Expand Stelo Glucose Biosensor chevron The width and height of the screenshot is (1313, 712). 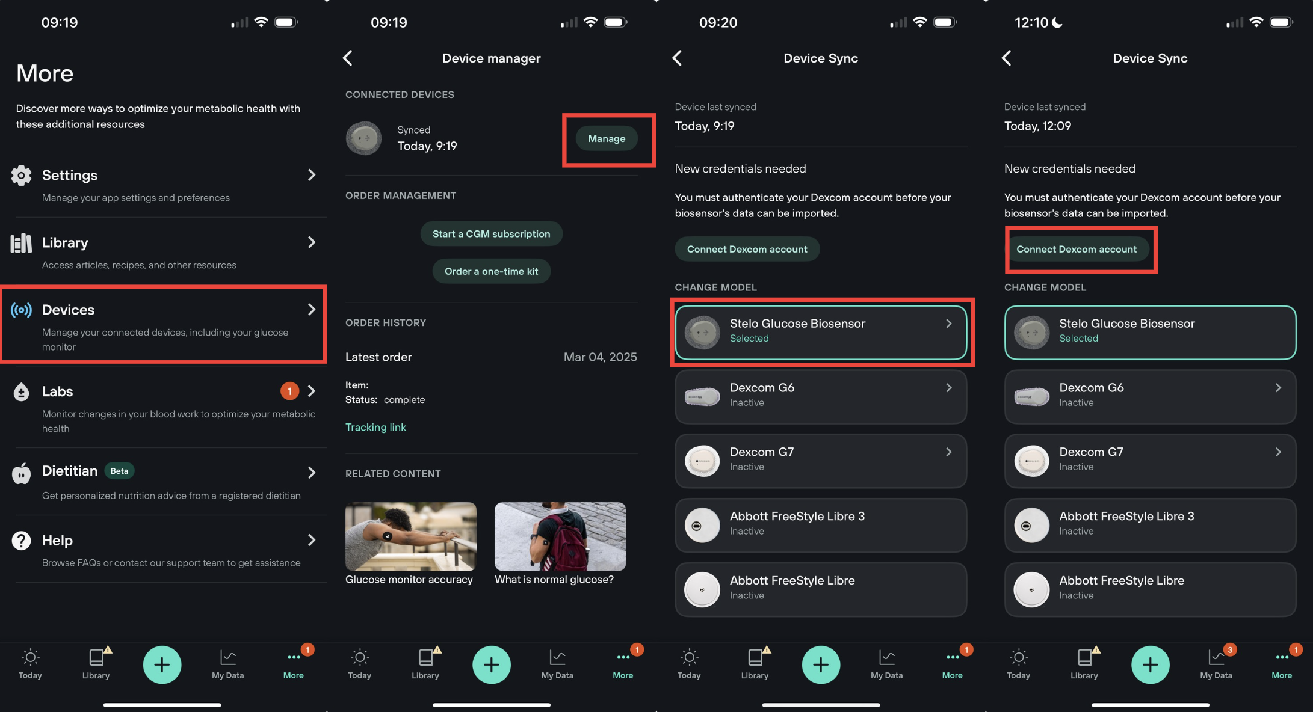click(x=948, y=324)
